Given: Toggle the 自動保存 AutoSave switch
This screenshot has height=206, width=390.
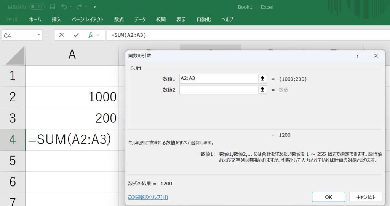Looking at the screenshot, I should click(x=37, y=7).
